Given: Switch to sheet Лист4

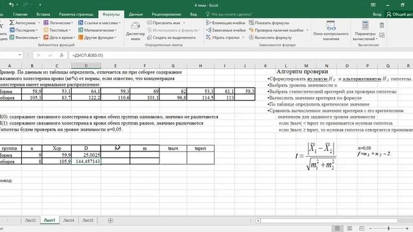Looking at the screenshot, I should coord(69,220).
